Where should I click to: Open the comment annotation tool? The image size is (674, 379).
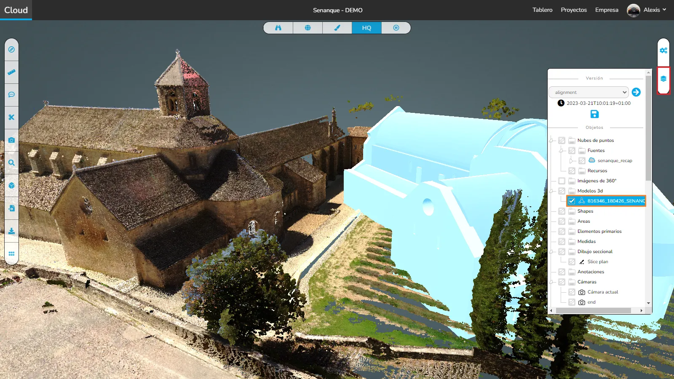click(x=11, y=95)
